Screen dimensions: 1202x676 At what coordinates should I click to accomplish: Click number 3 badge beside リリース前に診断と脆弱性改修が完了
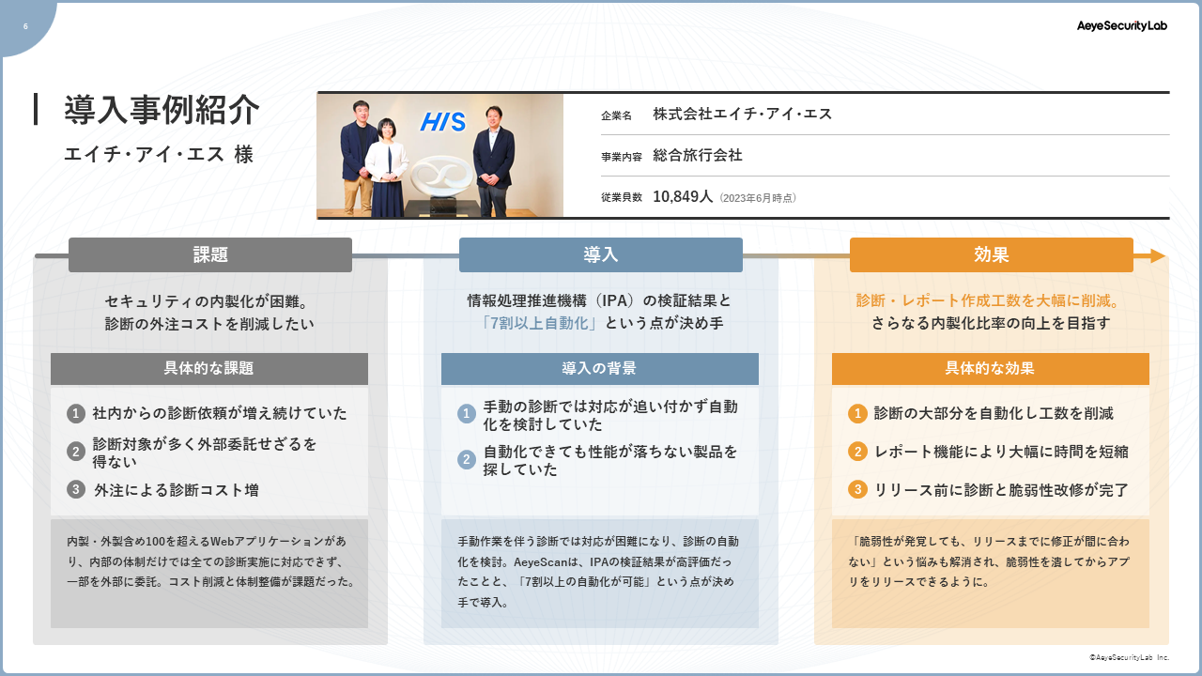pyautogui.click(x=857, y=489)
